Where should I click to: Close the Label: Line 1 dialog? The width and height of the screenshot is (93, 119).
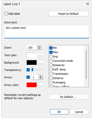[88, 4]
